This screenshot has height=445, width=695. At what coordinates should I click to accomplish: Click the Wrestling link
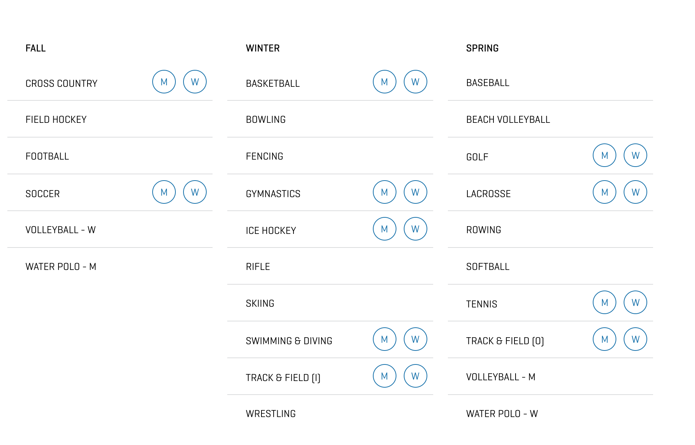pos(271,414)
